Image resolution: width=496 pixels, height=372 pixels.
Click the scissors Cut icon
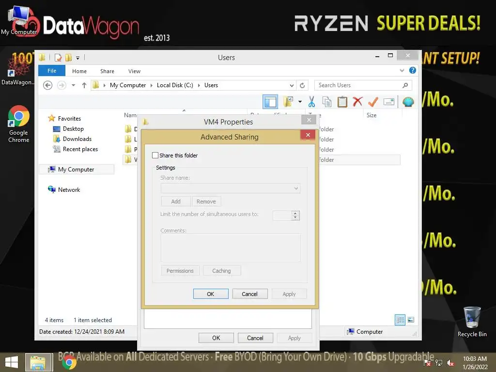311,102
